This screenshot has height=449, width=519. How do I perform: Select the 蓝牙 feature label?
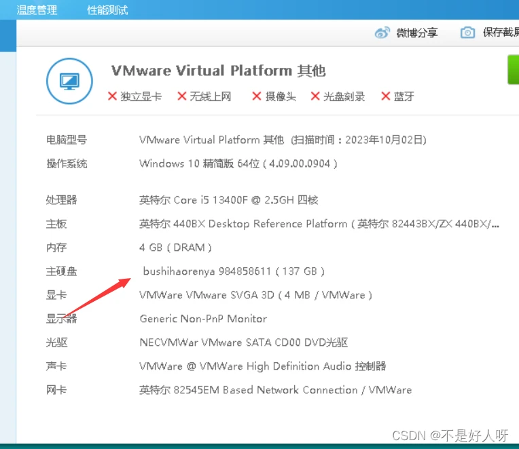(404, 96)
